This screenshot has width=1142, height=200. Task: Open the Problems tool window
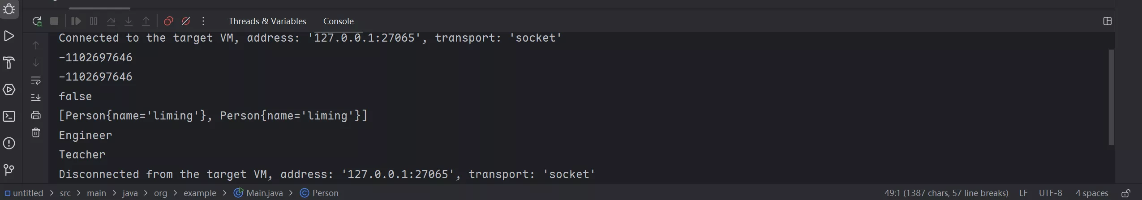[9, 143]
